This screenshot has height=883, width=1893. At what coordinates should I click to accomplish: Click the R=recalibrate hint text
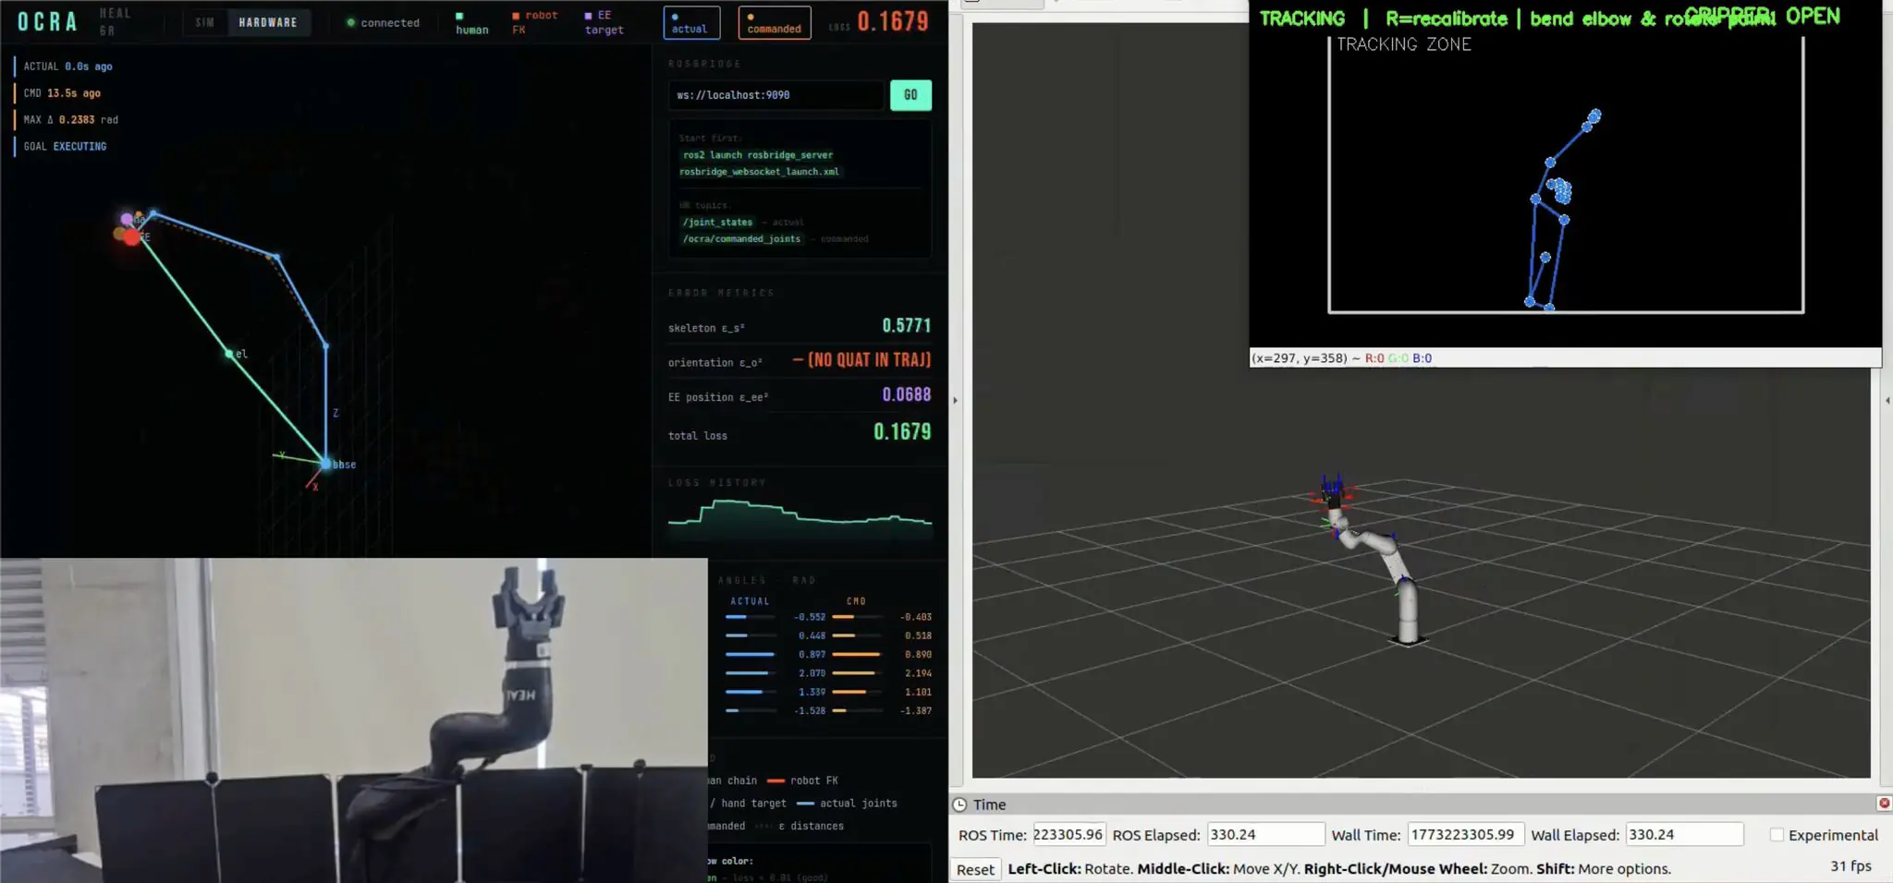1446,18
